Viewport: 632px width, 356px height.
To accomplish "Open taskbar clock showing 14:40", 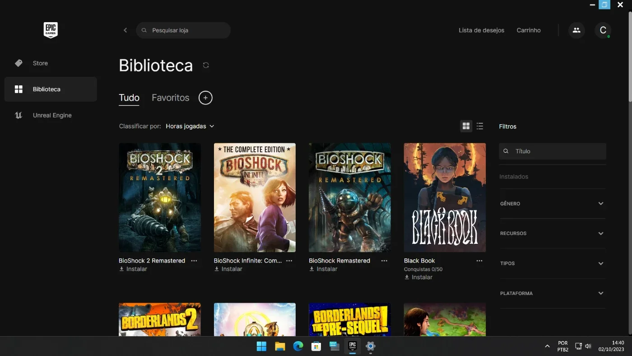I will point(611,346).
